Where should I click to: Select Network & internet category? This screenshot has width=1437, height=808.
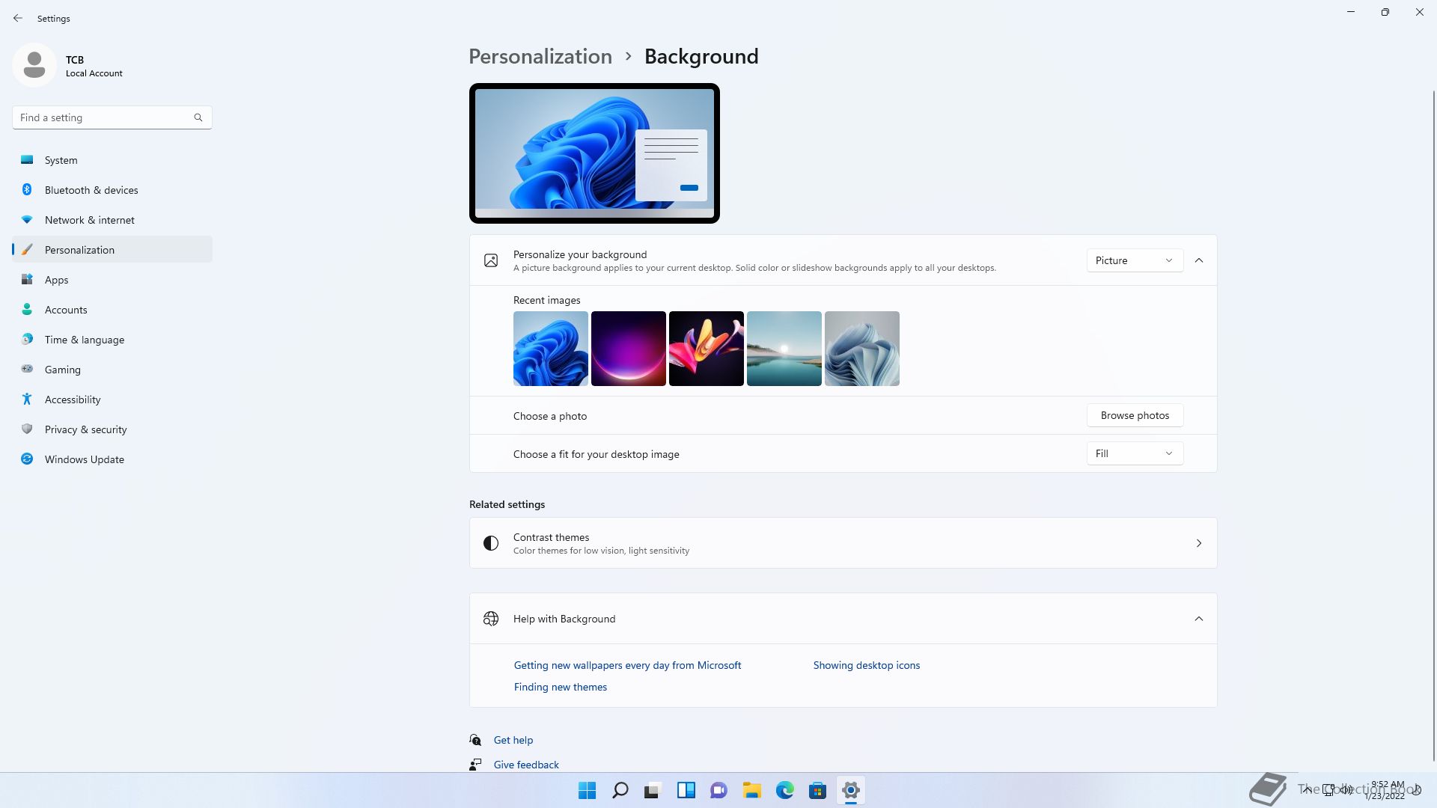pyautogui.click(x=112, y=220)
